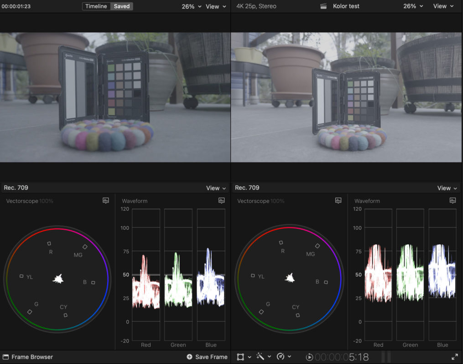
Task: Open left scopes View dropdown
Action: click(216, 188)
